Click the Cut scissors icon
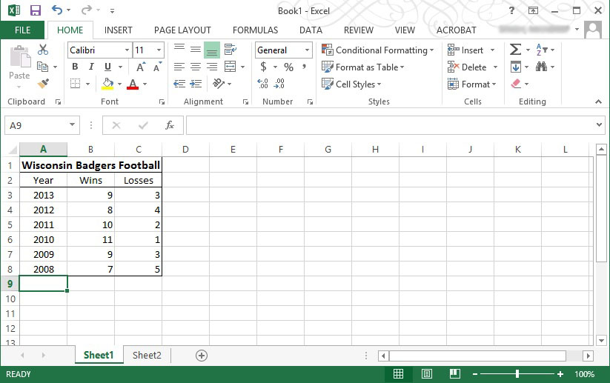Screen dimensions: 610x383 [43, 50]
